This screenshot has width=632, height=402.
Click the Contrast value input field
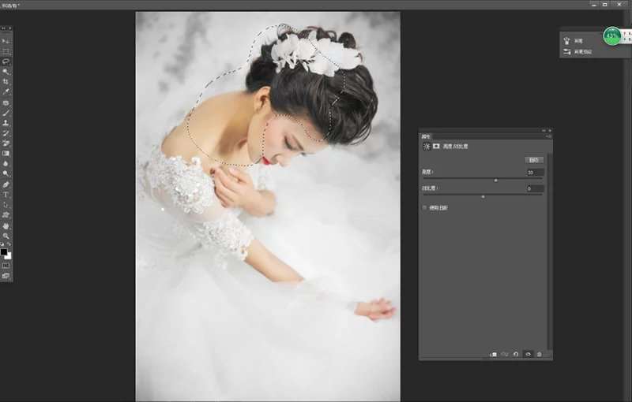(535, 189)
